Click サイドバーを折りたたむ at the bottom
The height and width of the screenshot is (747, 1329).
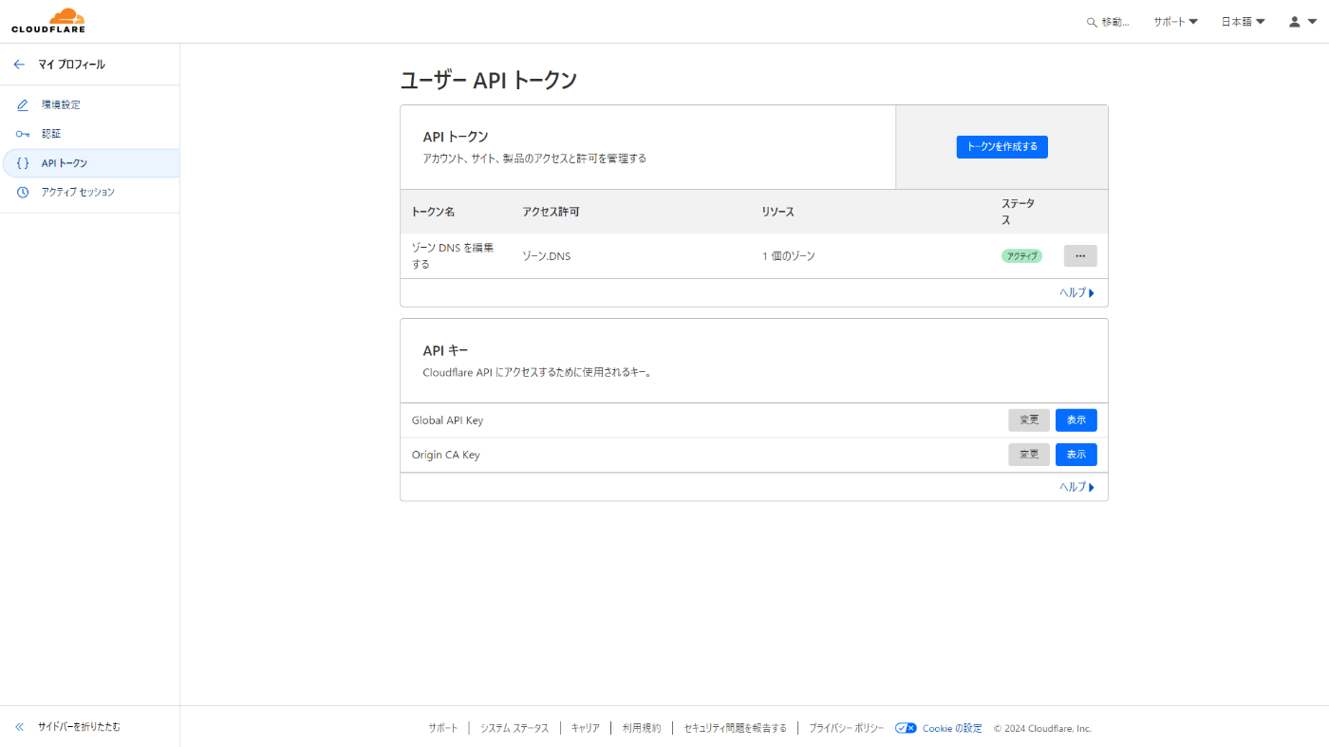click(79, 727)
